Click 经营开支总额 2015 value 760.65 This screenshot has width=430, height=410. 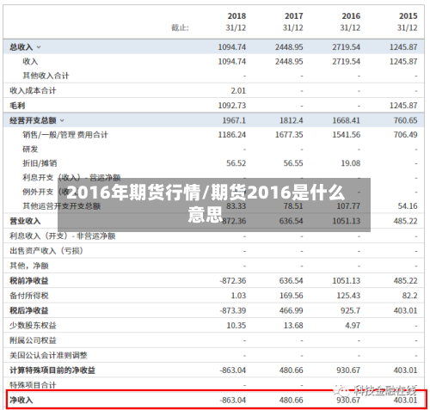405,120
